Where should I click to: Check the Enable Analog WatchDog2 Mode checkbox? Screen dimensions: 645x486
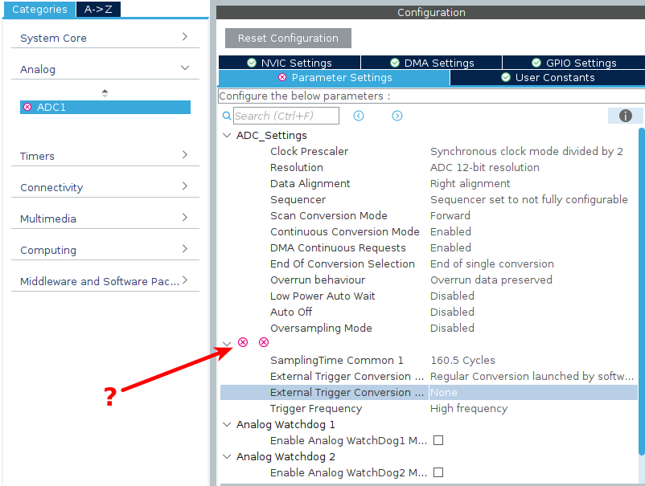(x=438, y=472)
